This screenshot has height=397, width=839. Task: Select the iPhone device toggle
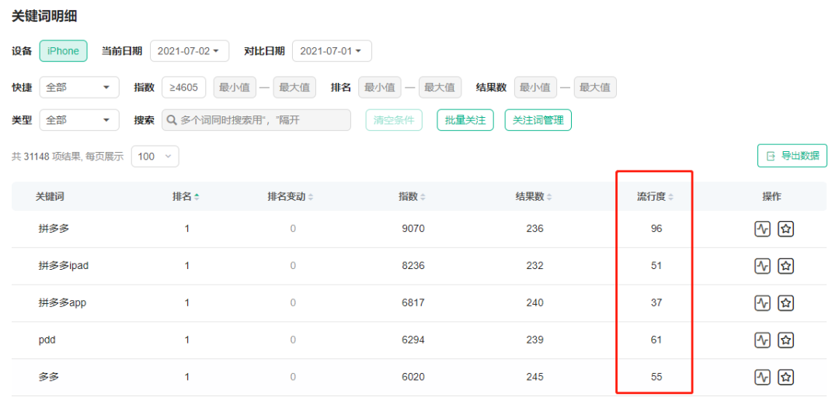coord(63,50)
